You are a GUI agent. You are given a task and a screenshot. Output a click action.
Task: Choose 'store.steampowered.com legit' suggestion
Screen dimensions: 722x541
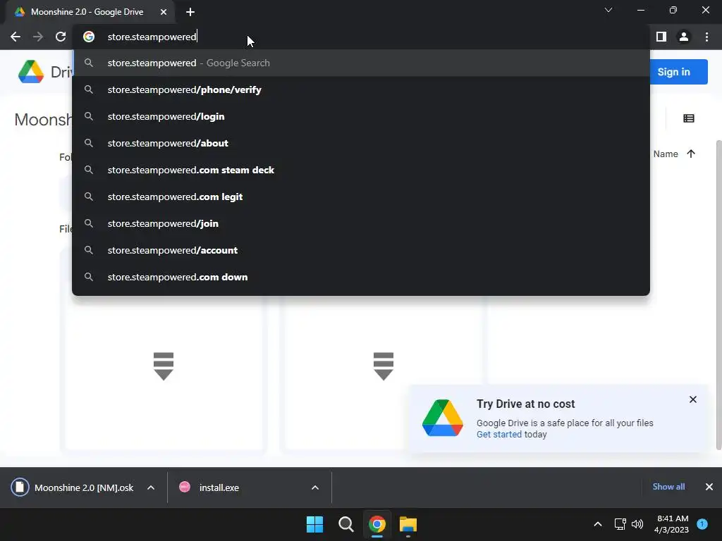coord(361,197)
